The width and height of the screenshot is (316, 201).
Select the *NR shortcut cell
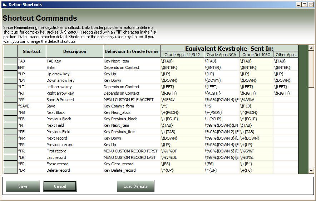32,139
